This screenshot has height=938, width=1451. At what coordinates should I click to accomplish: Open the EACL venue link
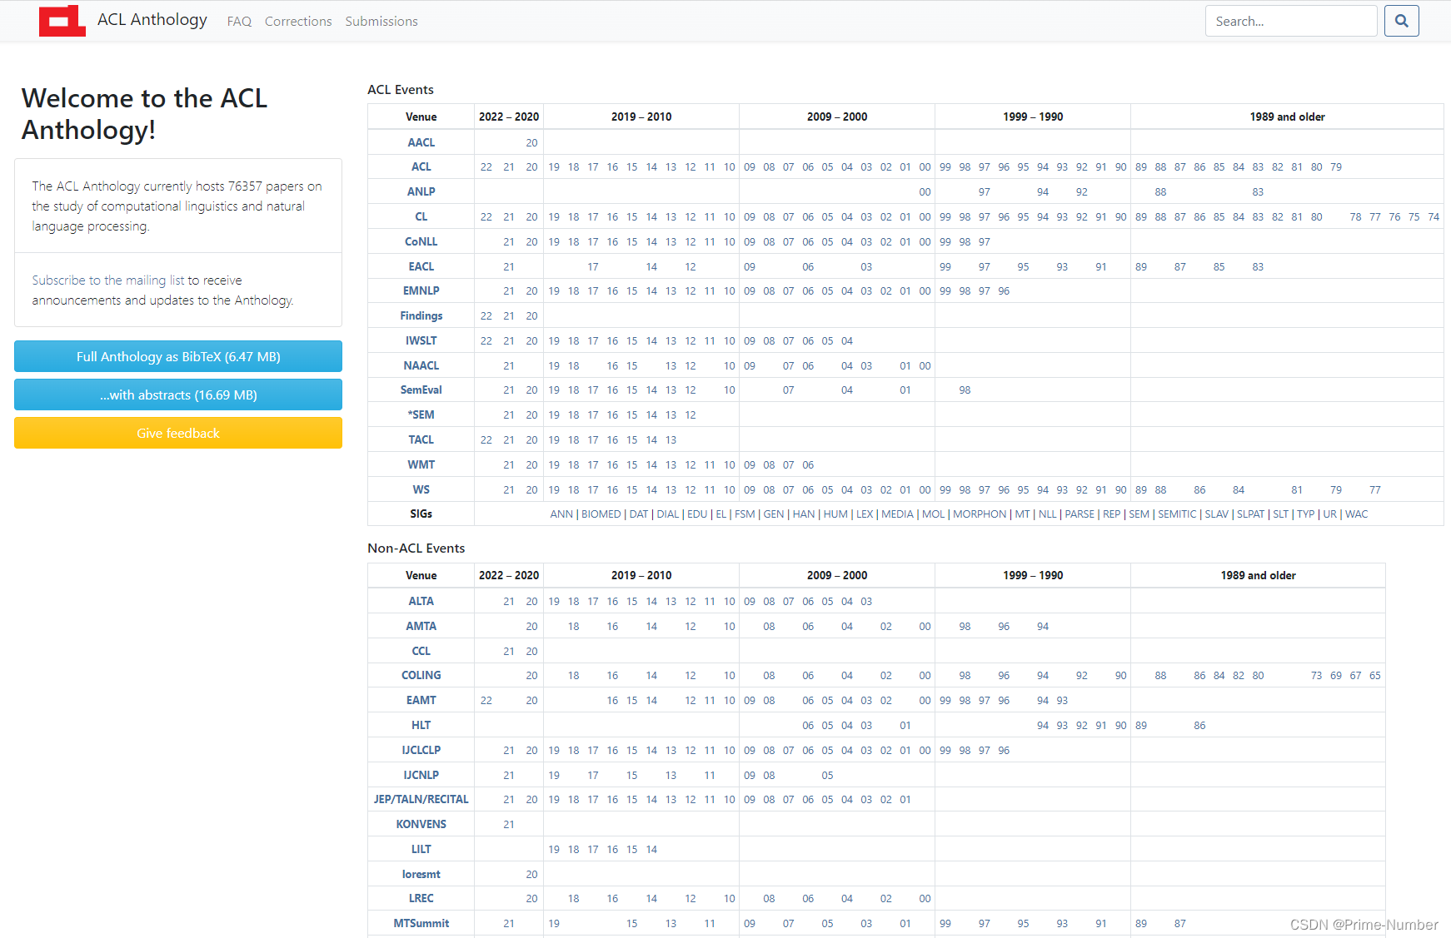(x=421, y=266)
